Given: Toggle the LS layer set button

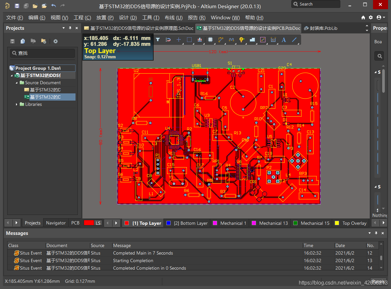Looking at the screenshot, I should (98, 223).
